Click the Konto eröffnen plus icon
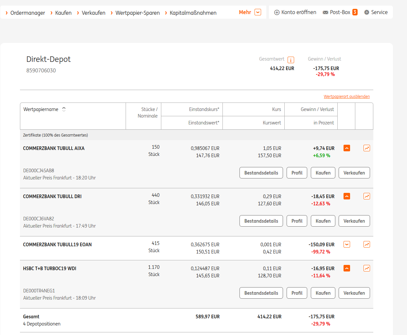Viewport: 407px width, 335px height. [x=277, y=12]
